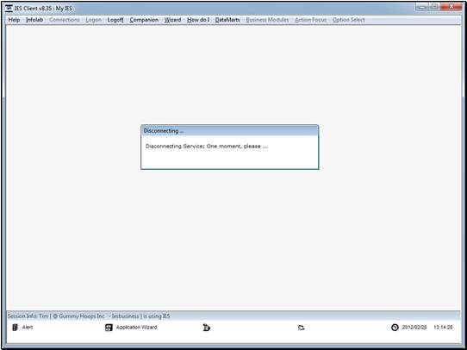Click the IES Client title bar icon
The width and height of the screenshot is (467, 350).
[x=9, y=8]
